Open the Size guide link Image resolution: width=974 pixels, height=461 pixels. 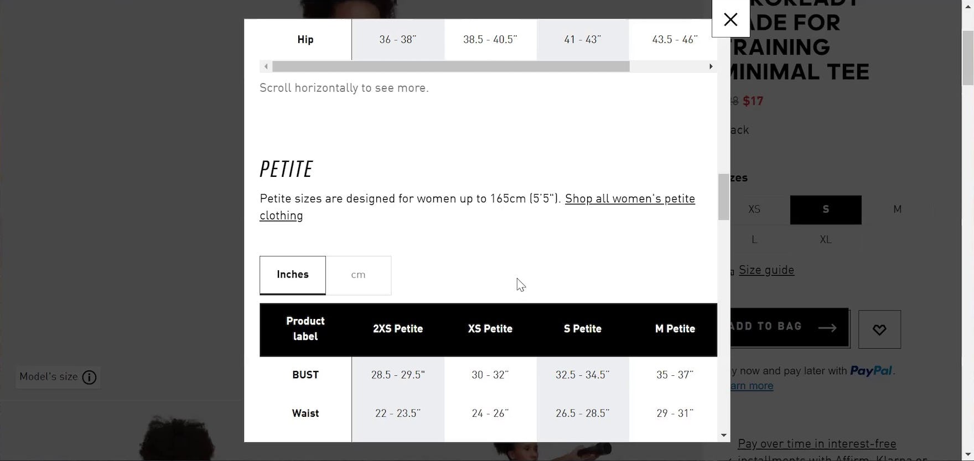[x=766, y=270]
